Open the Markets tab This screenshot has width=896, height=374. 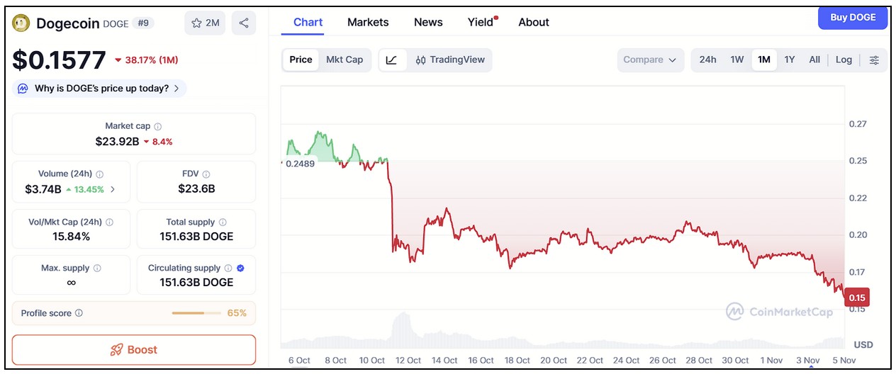pos(368,22)
